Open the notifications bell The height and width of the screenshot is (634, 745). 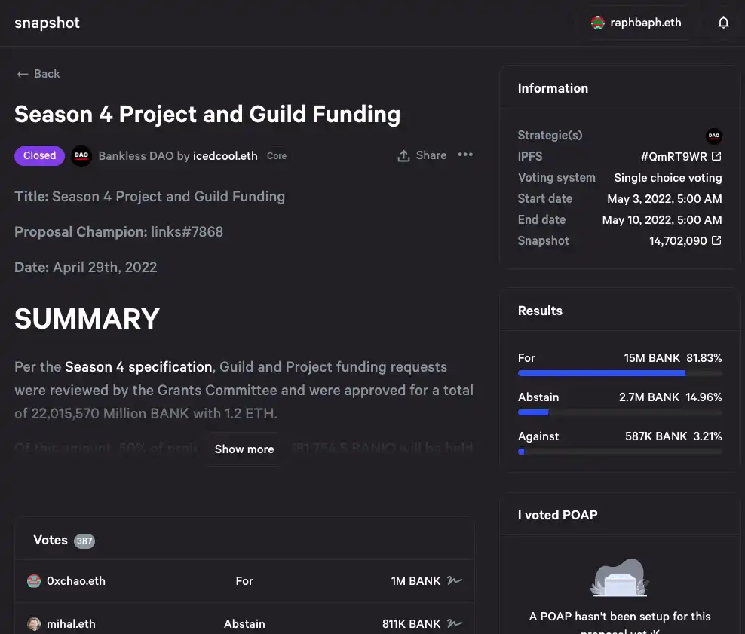(x=723, y=23)
